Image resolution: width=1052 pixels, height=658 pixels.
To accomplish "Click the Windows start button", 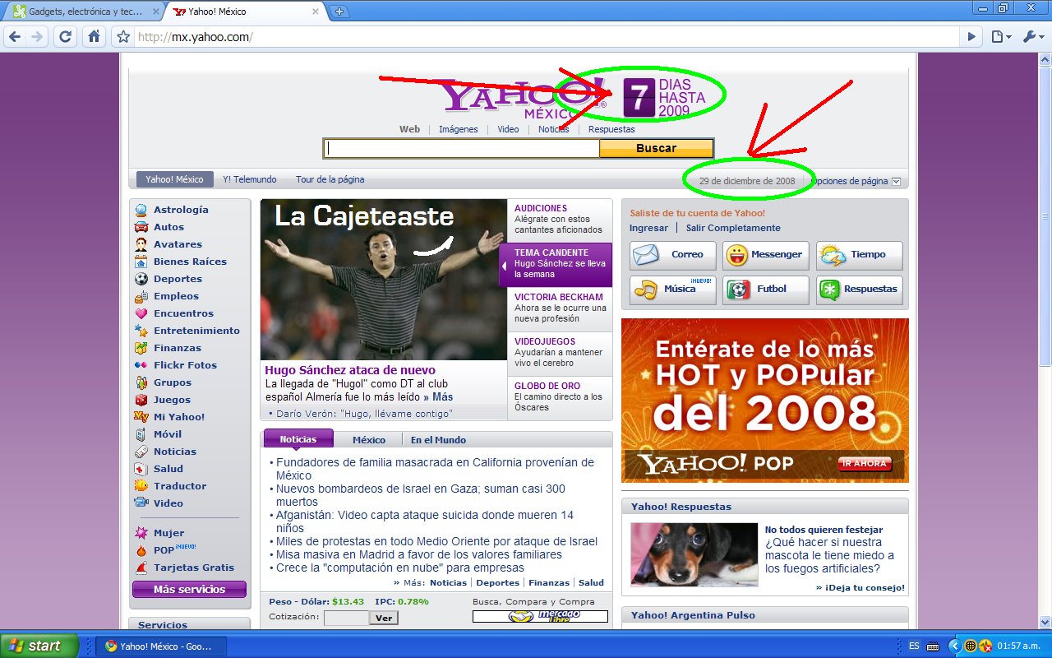I will coord(39,646).
